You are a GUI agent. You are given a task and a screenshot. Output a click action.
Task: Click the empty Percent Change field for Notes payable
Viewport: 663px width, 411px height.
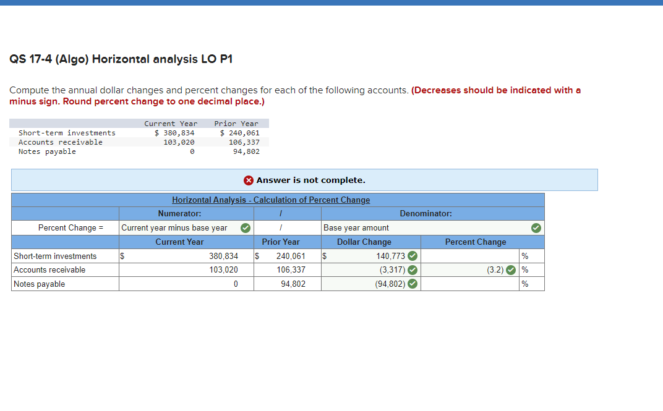pos(470,284)
